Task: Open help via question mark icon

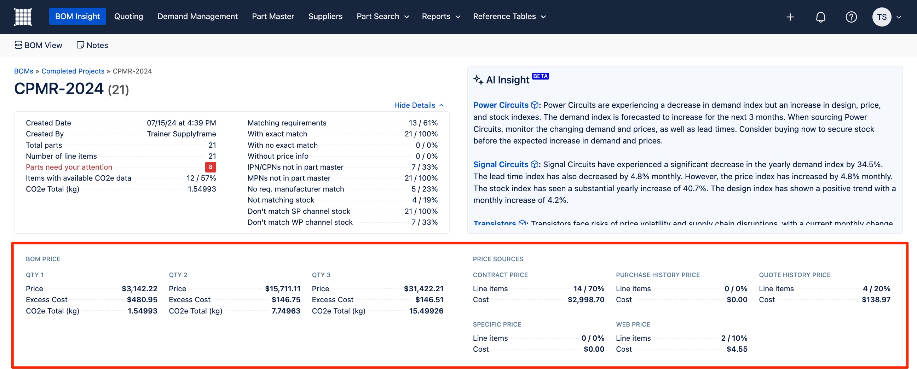Action: click(851, 17)
